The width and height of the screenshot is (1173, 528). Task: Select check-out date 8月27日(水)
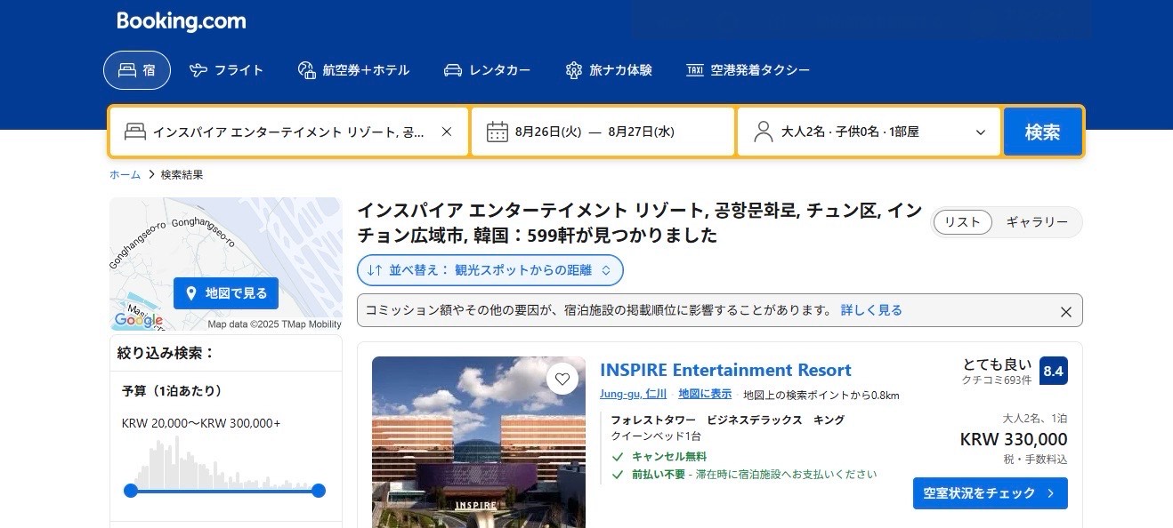tap(642, 132)
